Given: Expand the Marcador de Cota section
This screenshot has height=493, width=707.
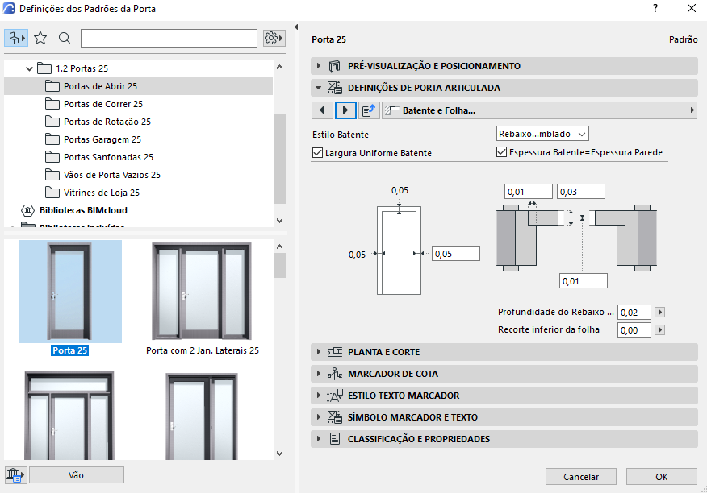Looking at the screenshot, I should 319,374.
